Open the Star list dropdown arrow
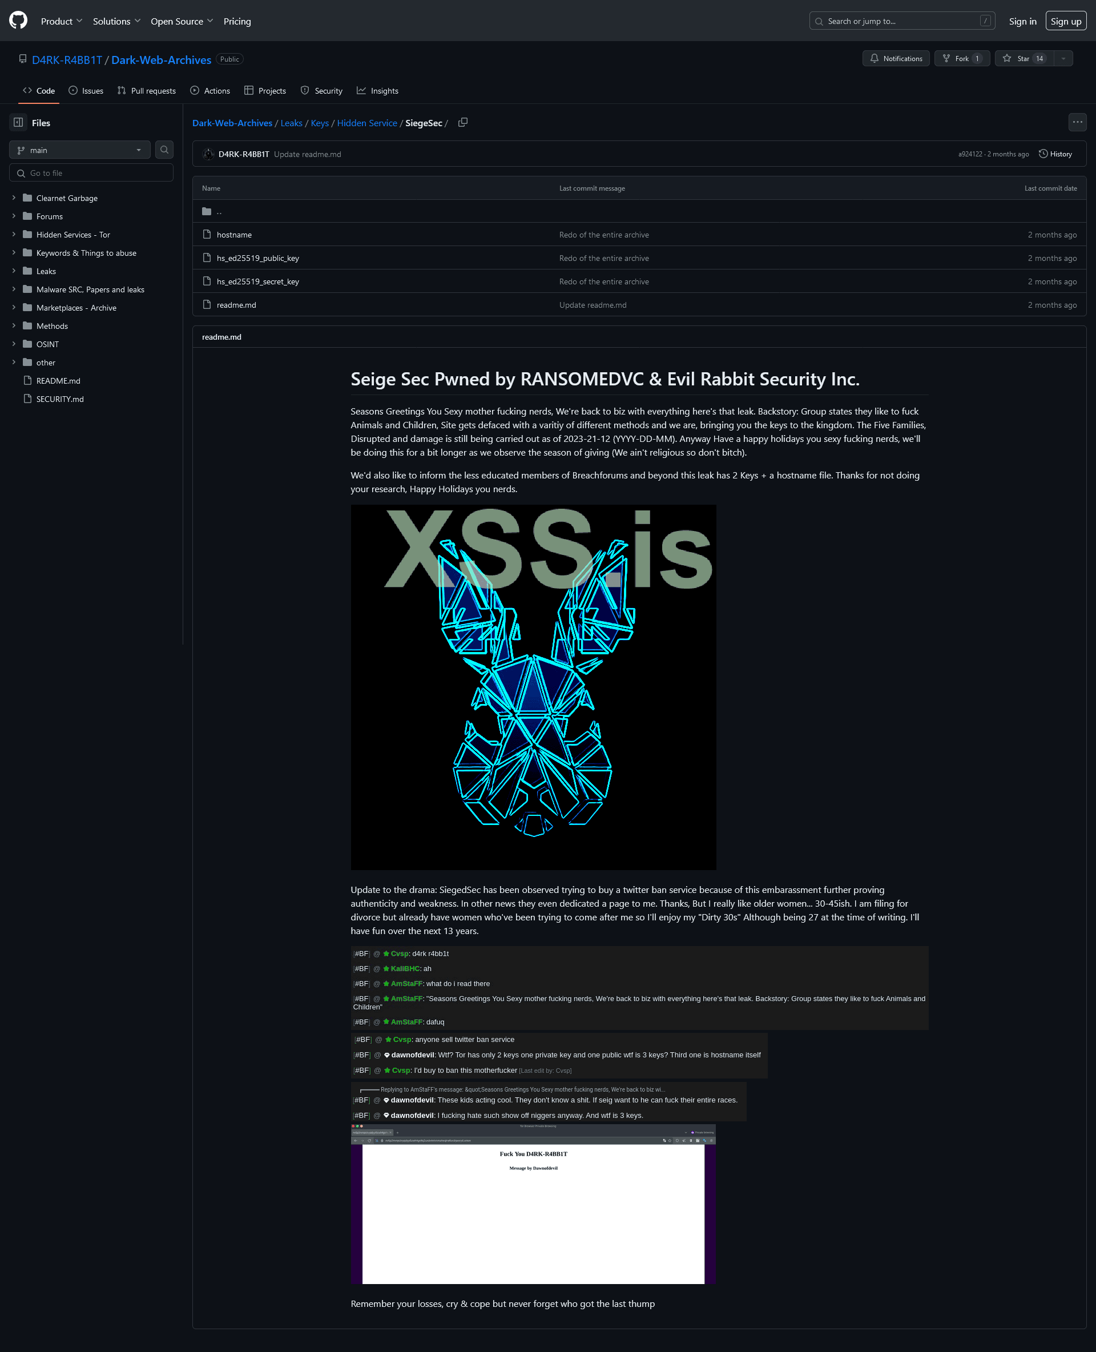This screenshot has height=1352, width=1096. [x=1063, y=59]
